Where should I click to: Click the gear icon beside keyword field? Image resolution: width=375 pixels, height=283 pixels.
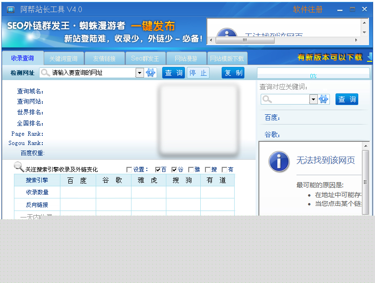coord(323,99)
